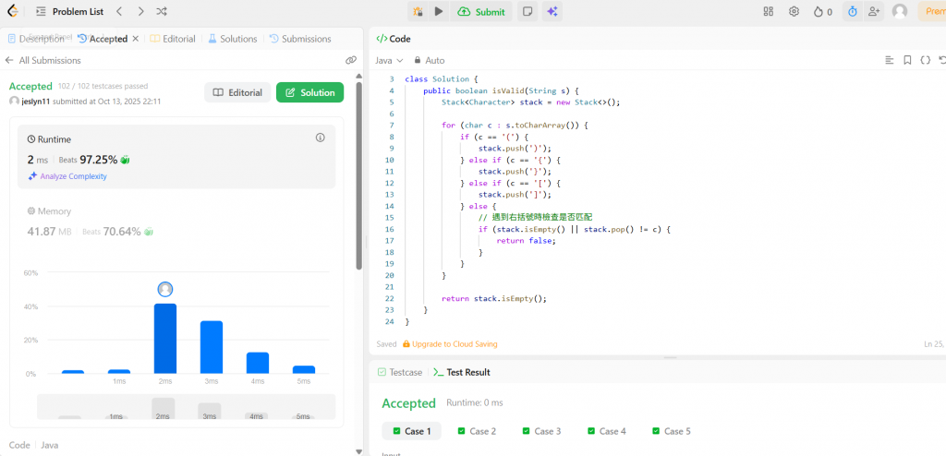Go back to All Submissions
The width and height of the screenshot is (946, 456).
42,60
